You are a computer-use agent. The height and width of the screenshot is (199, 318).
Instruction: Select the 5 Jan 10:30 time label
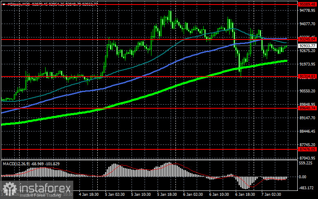pos(141,195)
